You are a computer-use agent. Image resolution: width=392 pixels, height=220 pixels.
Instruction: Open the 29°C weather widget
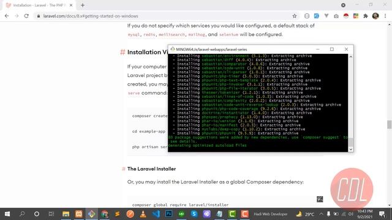click(305, 214)
